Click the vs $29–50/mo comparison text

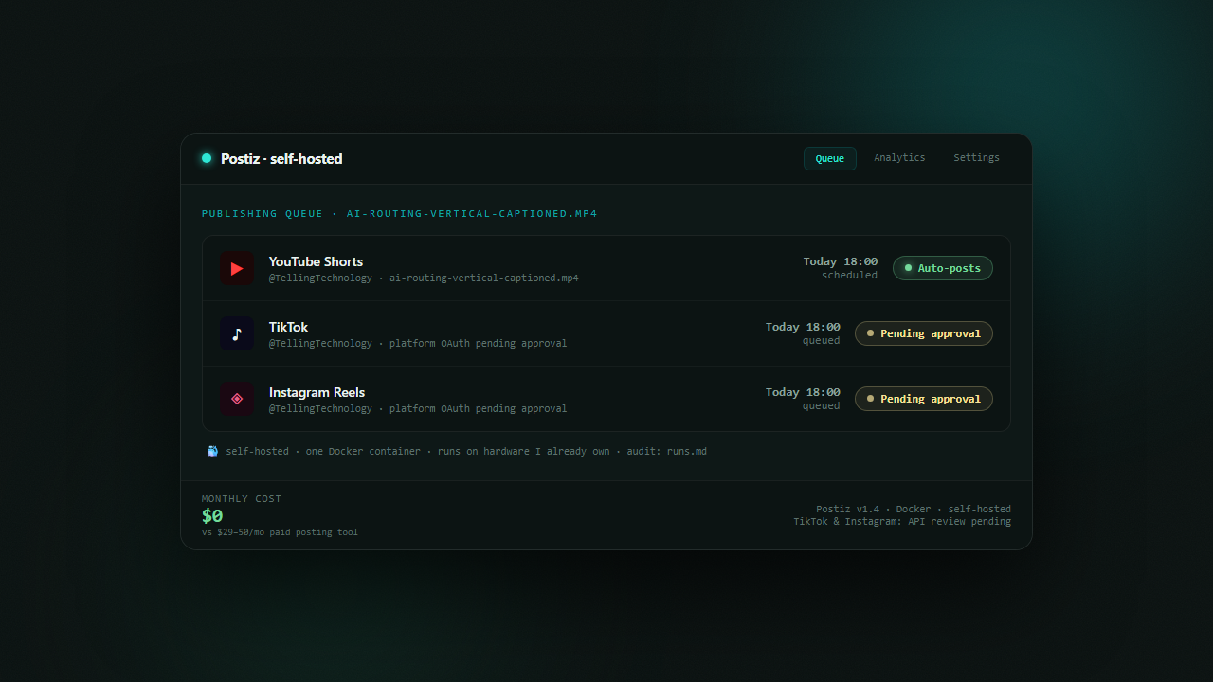click(x=281, y=532)
